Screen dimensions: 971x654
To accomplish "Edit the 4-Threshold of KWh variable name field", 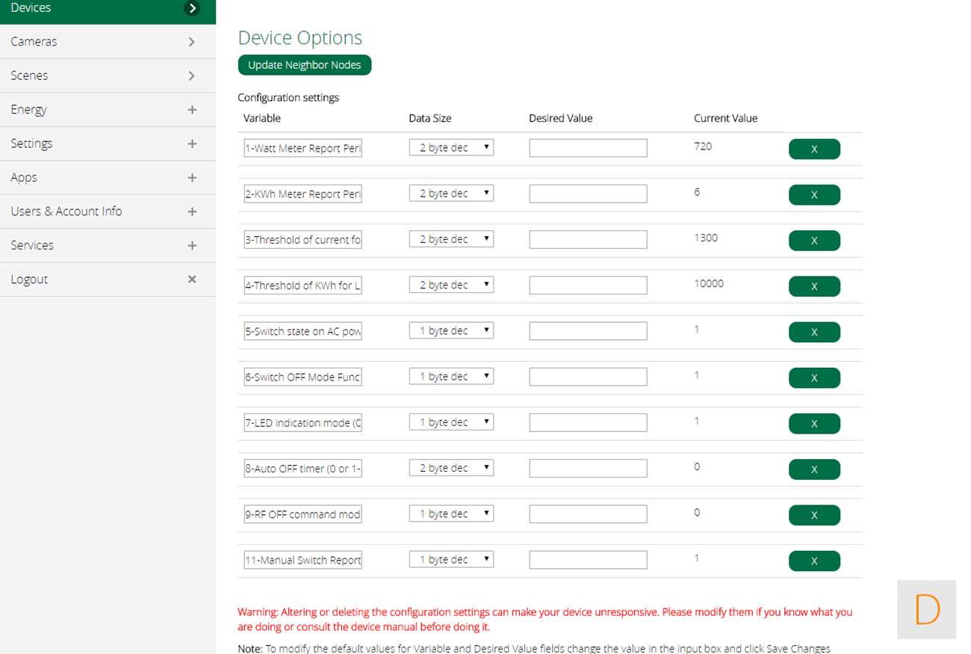I will click(x=303, y=286).
